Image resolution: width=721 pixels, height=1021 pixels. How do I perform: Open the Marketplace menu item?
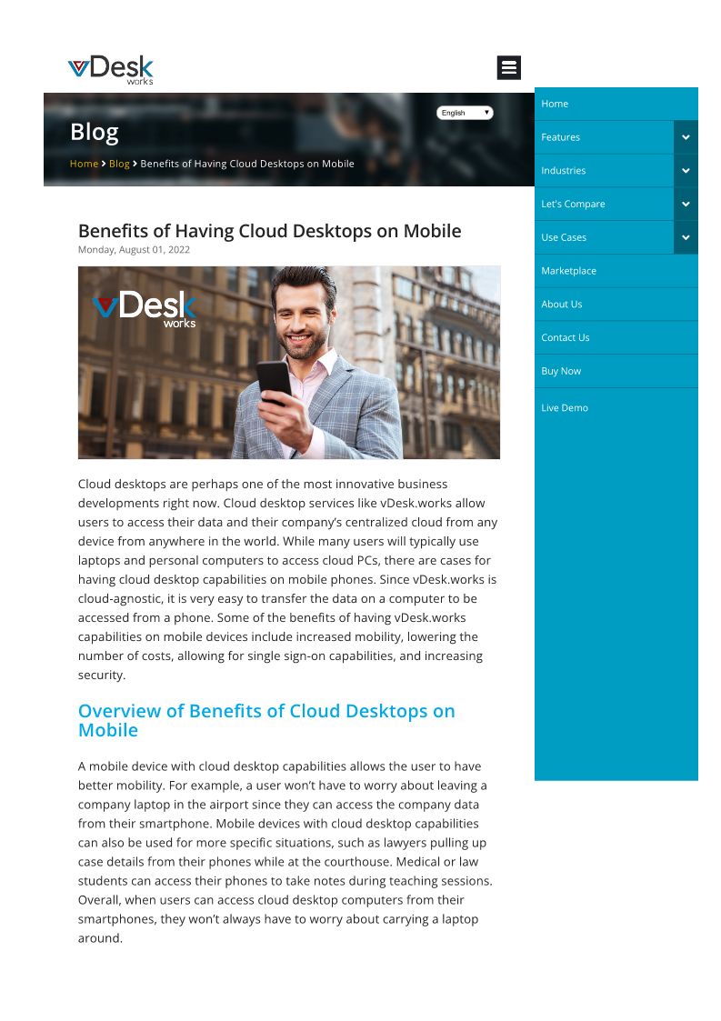(568, 271)
